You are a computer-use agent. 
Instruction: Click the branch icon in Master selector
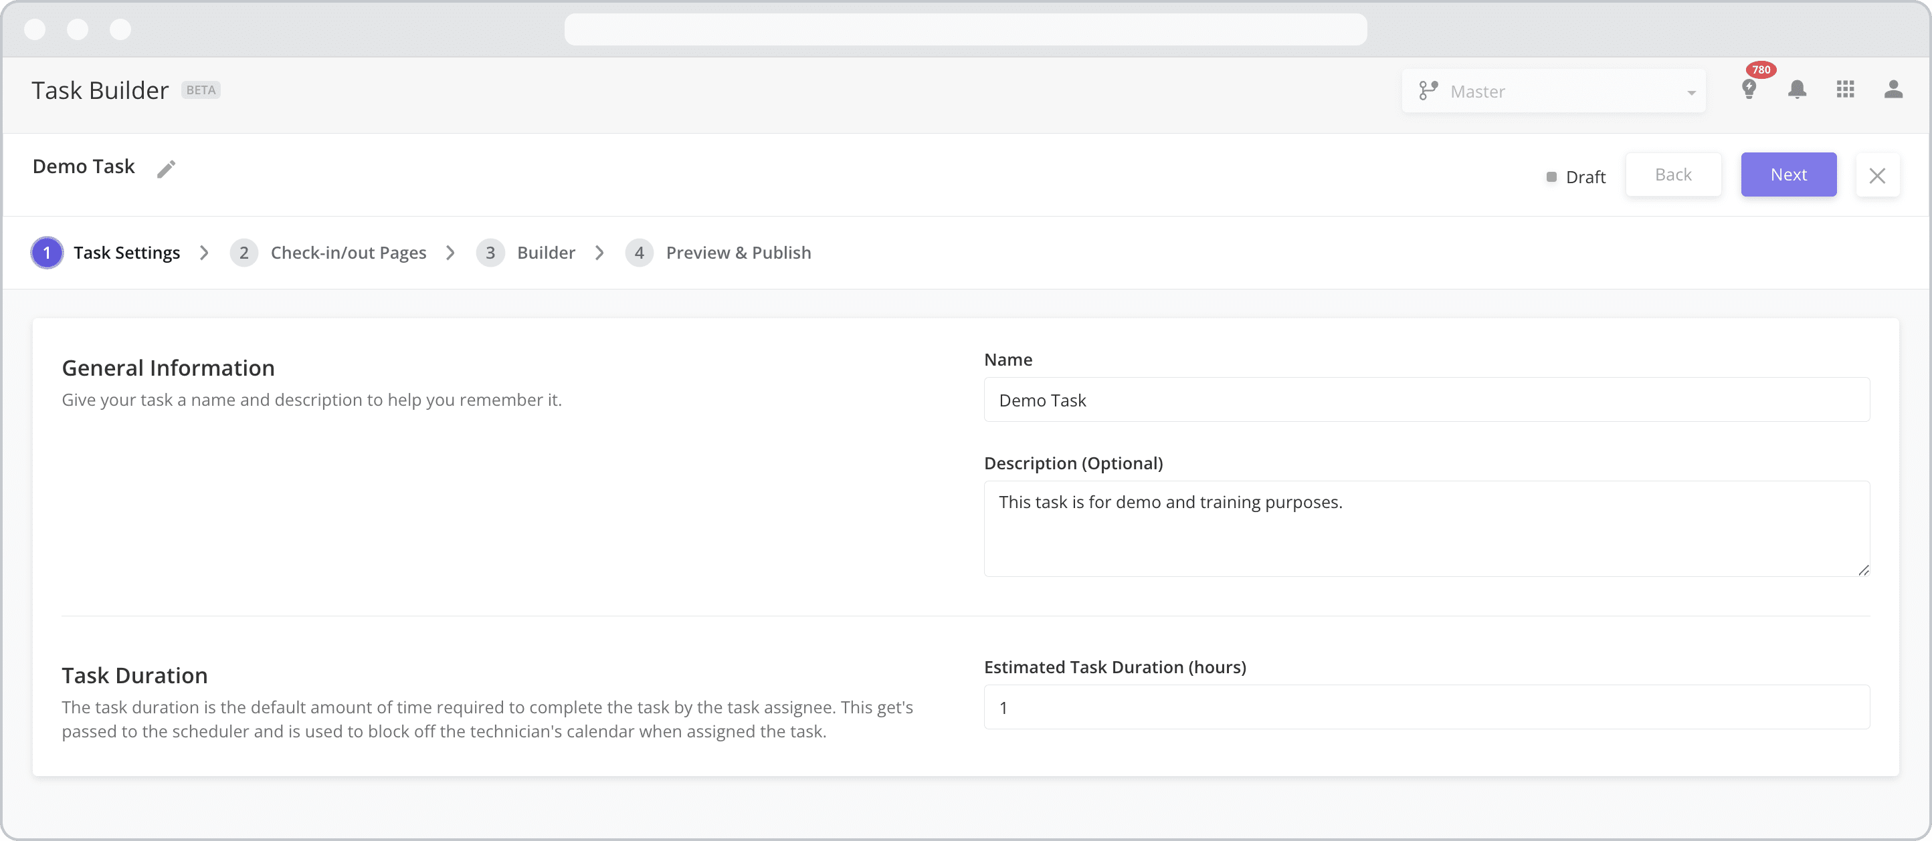[x=1429, y=91]
